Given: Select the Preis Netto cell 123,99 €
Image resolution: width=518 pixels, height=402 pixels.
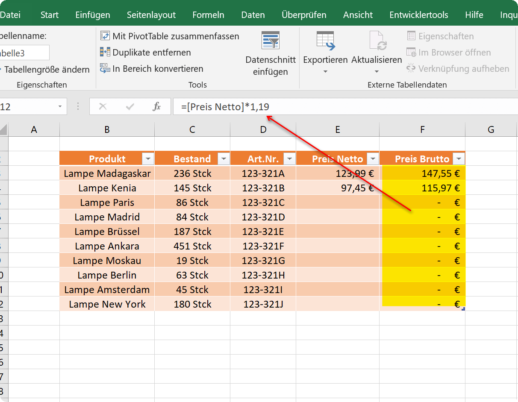Looking at the screenshot, I should [x=337, y=173].
